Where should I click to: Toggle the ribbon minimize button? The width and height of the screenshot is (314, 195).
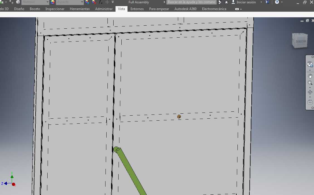pos(237,9)
